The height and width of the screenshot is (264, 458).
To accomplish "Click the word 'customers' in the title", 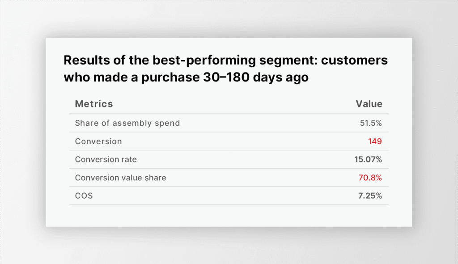I will (353, 60).
